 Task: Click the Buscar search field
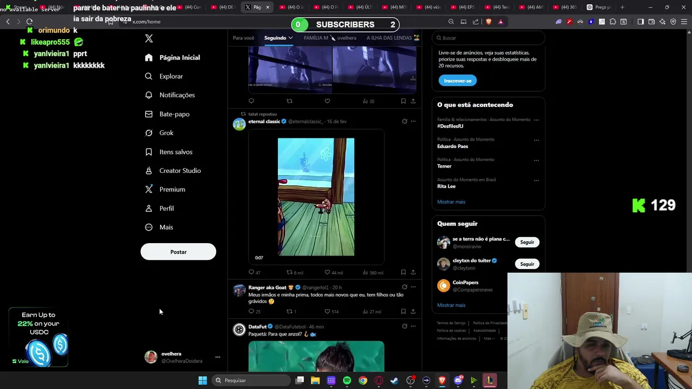pos(488,38)
